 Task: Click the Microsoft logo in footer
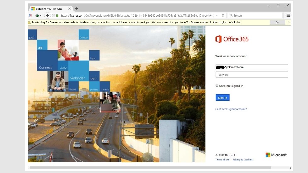point(276,155)
